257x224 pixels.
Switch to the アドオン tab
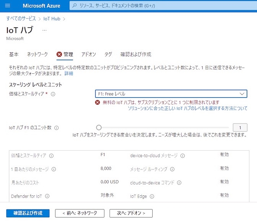[x=89, y=54]
